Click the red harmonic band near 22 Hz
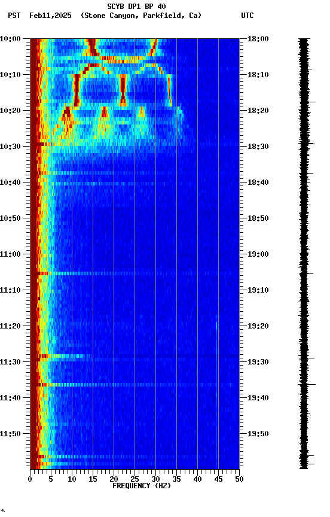Screen dimensions: 330x517 pos(123,90)
